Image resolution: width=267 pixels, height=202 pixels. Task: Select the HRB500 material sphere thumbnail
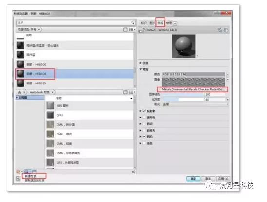point(20,64)
